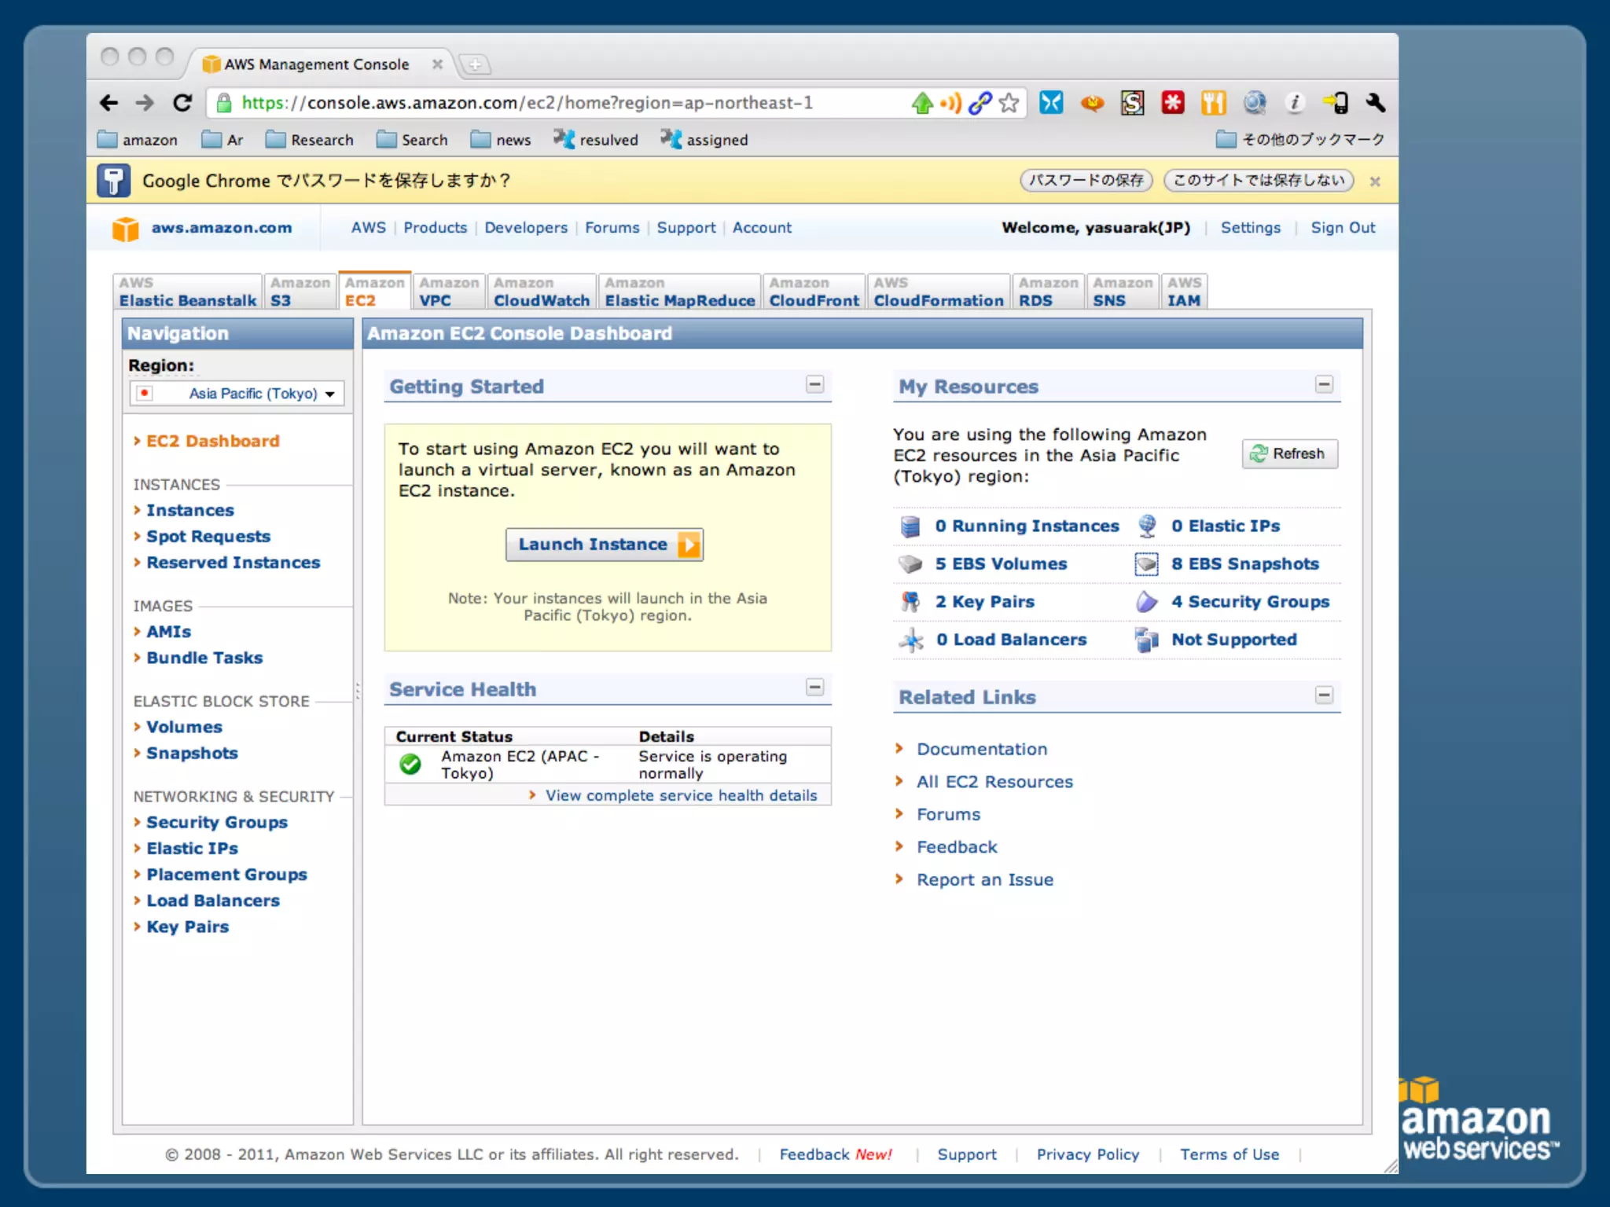The image size is (1610, 1207).
Task: Click the EBS Snapshots icon
Action: tap(1146, 564)
